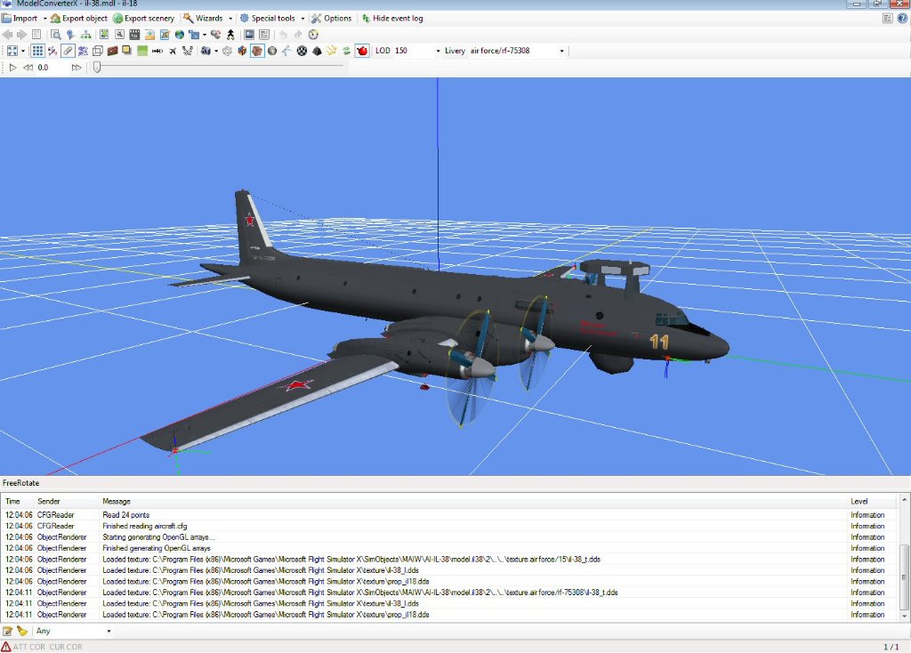The height and width of the screenshot is (653, 911).
Task: Select 'Finished generating OpenGL arrays' log row
Action: (450, 548)
